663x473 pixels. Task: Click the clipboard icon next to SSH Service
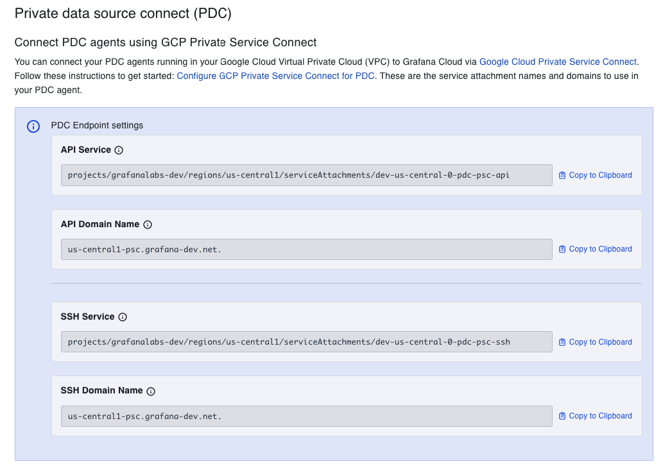[x=561, y=341]
